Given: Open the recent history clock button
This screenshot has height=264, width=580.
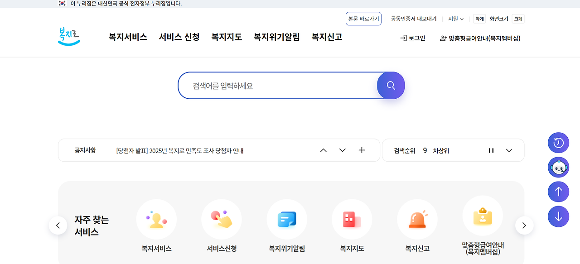Looking at the screenshot, I should pyautogui.click(x=558, y=143).
